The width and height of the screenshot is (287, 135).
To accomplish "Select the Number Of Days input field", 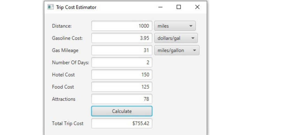I will (x=122, y=62).
